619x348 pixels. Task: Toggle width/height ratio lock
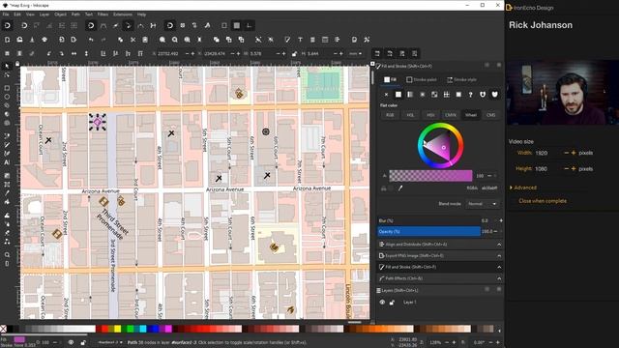[294, 54]
